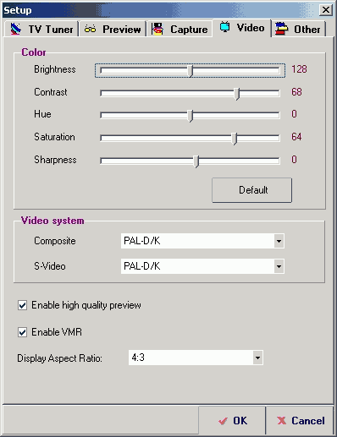Viewport: 337px width, 437px height.
Task: Click the satellite dish icon on TV Tuner tab
Action: pos(16,29)
